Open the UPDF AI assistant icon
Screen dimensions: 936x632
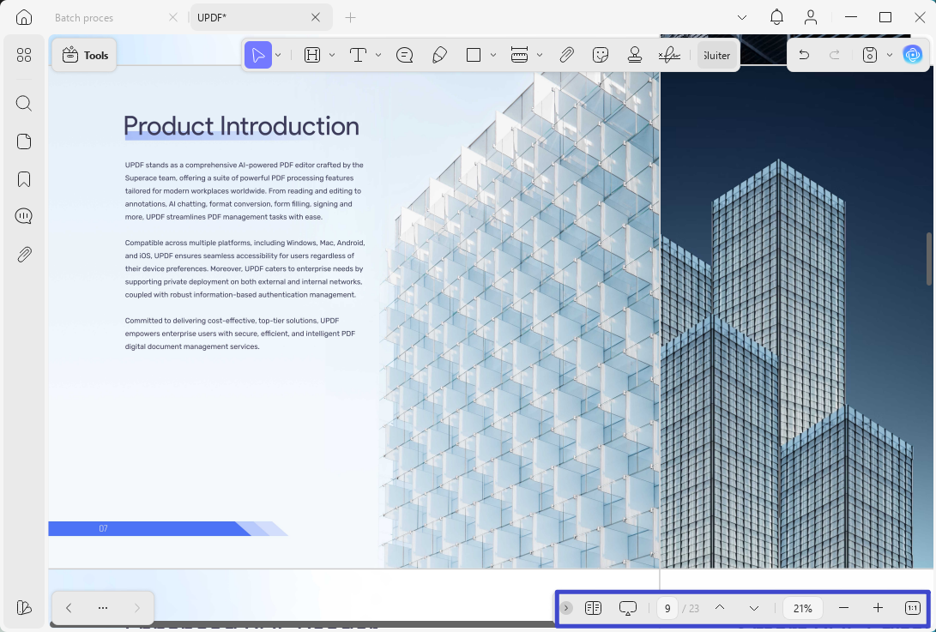click(913, 55)
